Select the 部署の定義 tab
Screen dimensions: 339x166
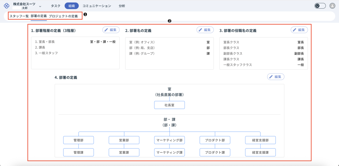pos(38,16)
